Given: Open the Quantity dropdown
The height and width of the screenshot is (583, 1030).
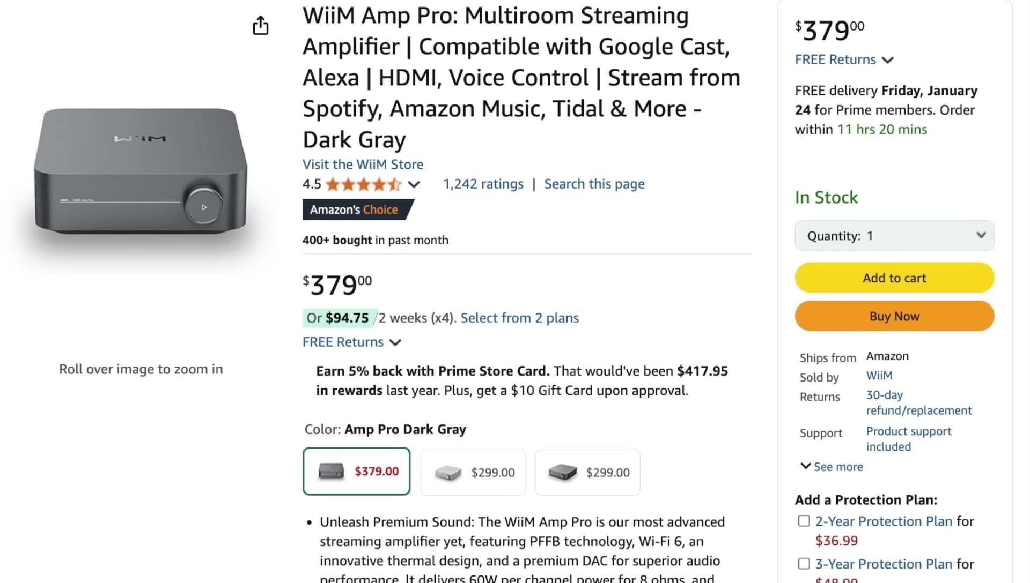Looking at the screenshot, I should point(894,235).
